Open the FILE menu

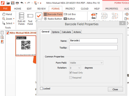click(5, 9)
